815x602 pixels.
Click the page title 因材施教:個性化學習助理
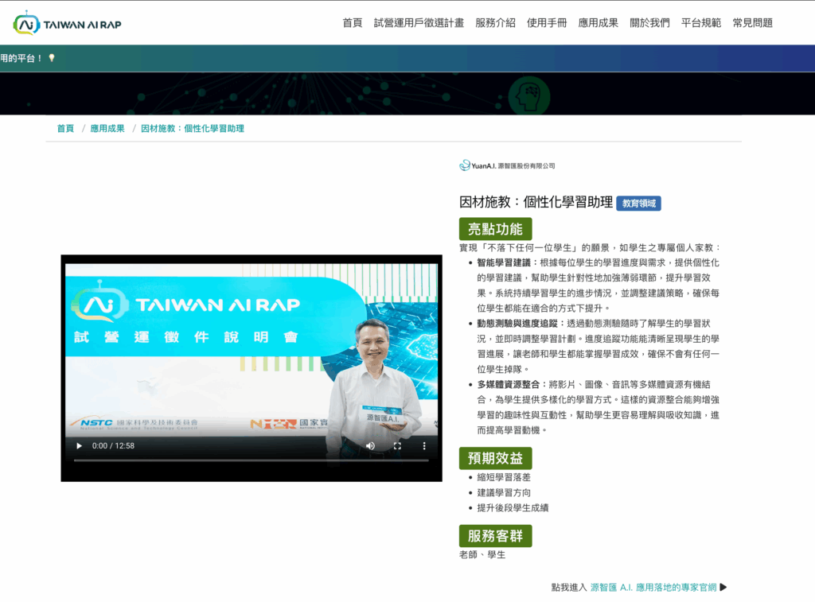[536, 202]
